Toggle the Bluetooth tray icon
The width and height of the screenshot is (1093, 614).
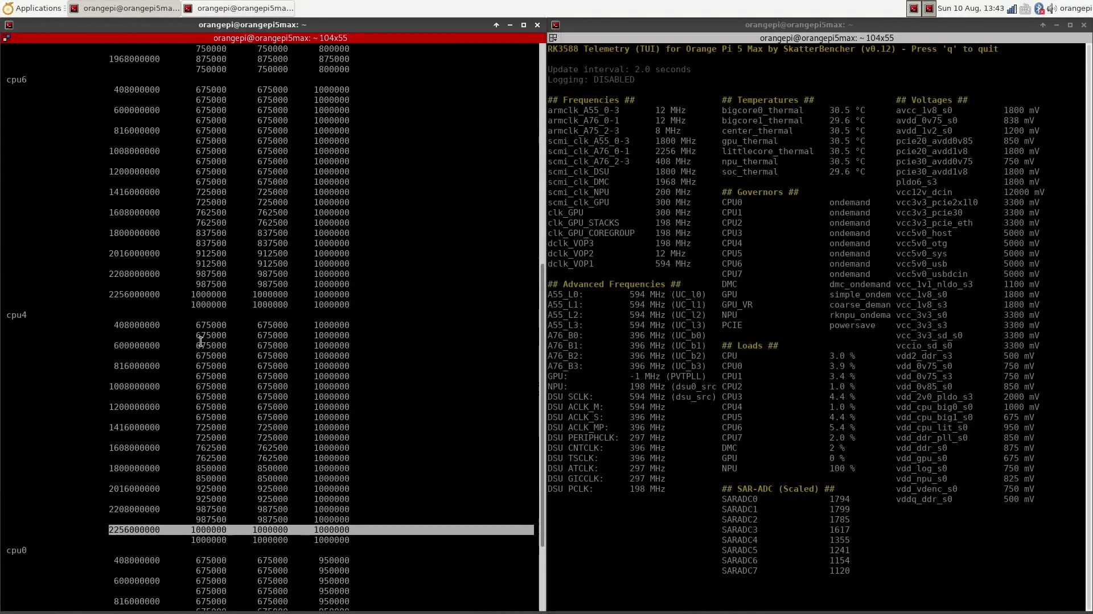pyautogui.click(x=1039, y=9)
